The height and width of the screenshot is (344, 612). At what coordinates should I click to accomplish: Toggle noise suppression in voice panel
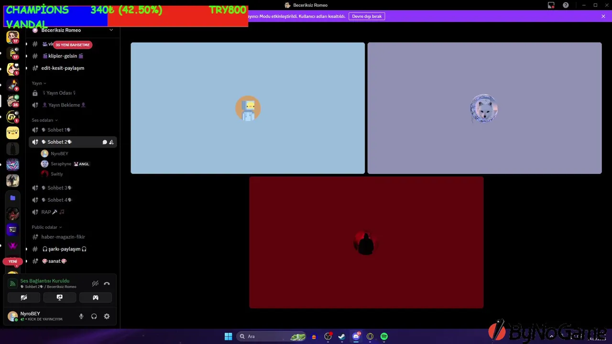[x=95, y=283]
